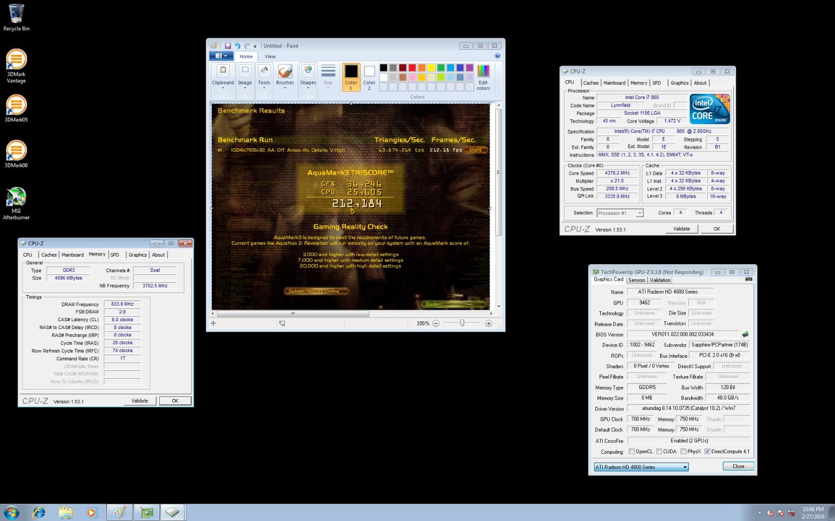Show hidden system tray icons arrow
This screenshot has height=521, width=835.
coord(759,513)
